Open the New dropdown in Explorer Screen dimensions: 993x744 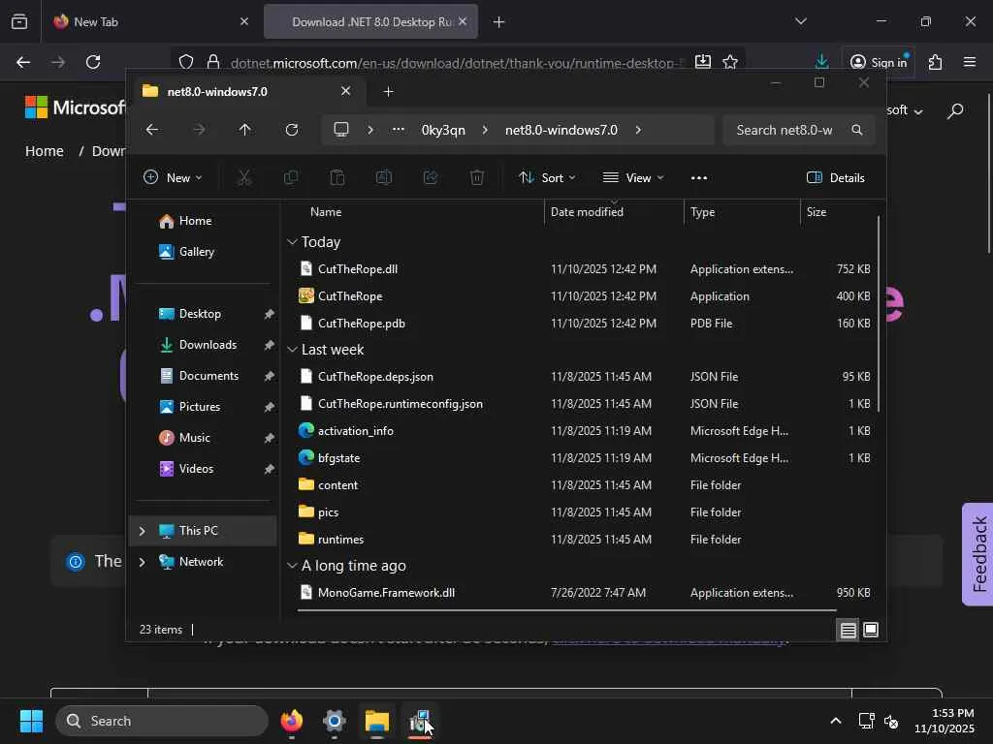point(173,178)
